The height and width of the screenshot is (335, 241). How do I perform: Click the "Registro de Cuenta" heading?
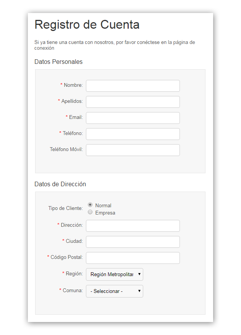tap(87, 24)
